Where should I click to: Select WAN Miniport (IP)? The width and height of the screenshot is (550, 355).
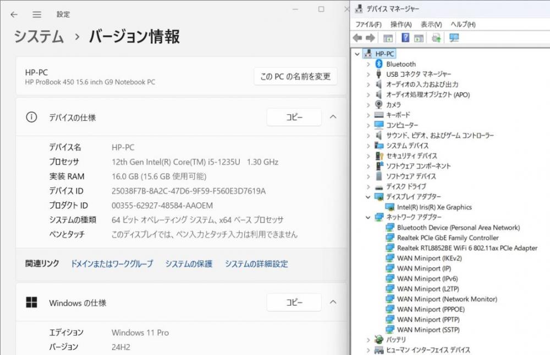[x=424, y=268]
